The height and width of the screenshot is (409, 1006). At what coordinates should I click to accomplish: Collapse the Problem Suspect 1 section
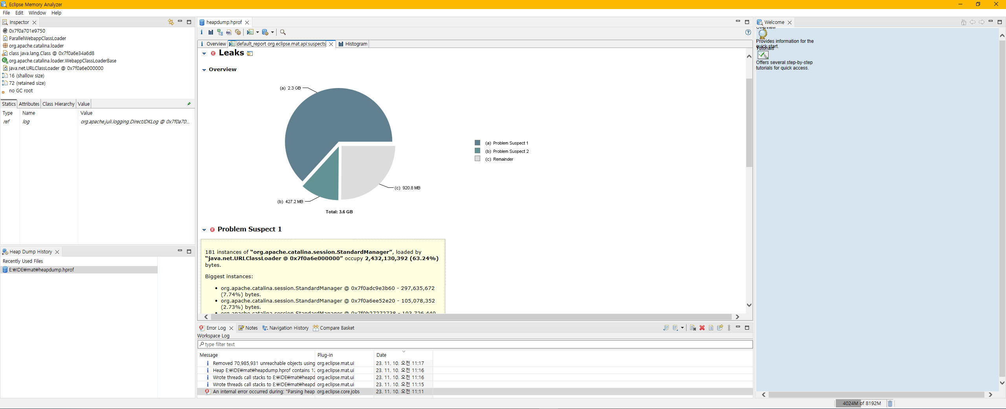[204, 230]
